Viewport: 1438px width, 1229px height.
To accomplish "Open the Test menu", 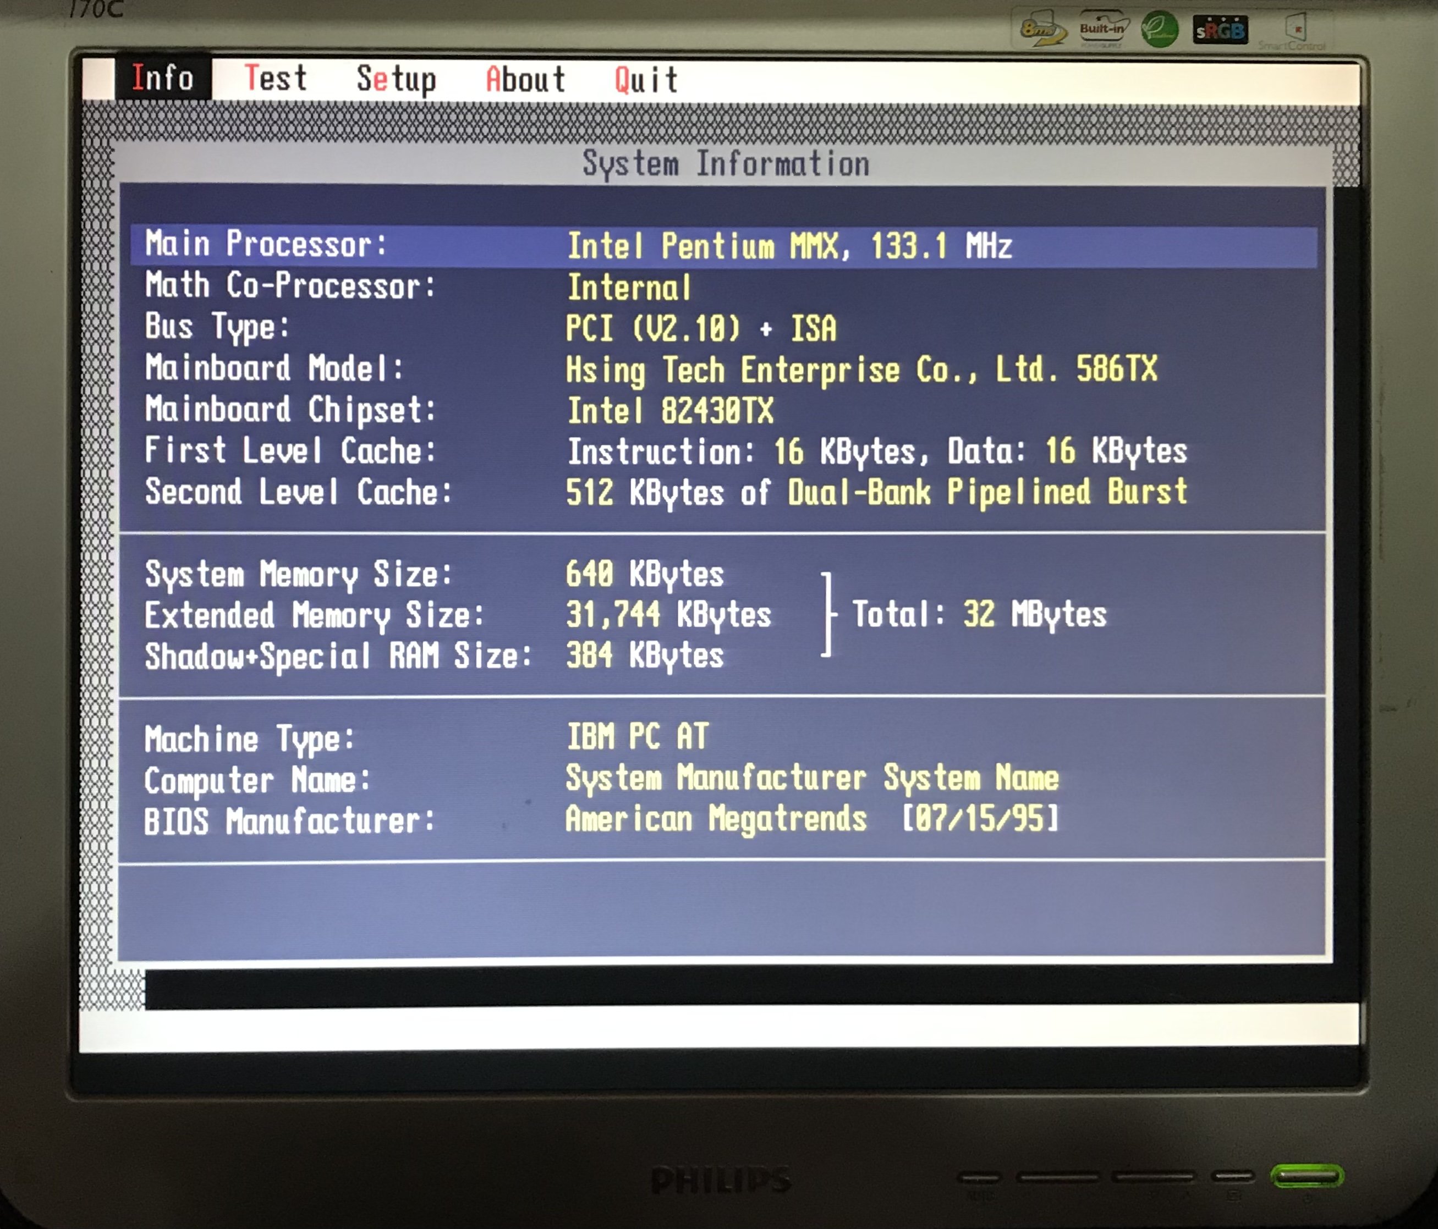I will pos(276,78).
